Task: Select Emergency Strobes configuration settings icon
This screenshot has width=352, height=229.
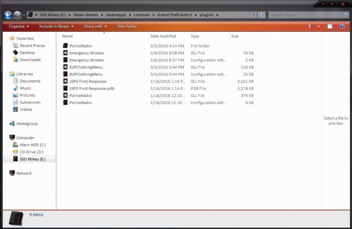Action: pos(65,60)
